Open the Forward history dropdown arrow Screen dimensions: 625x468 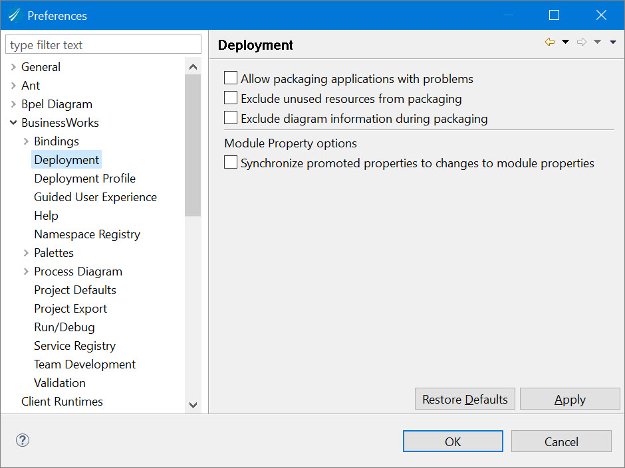click(x=597, y=42)
